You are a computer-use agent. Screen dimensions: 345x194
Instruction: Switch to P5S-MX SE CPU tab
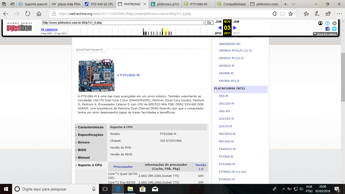pyautogui.click(x=99, y=4)
